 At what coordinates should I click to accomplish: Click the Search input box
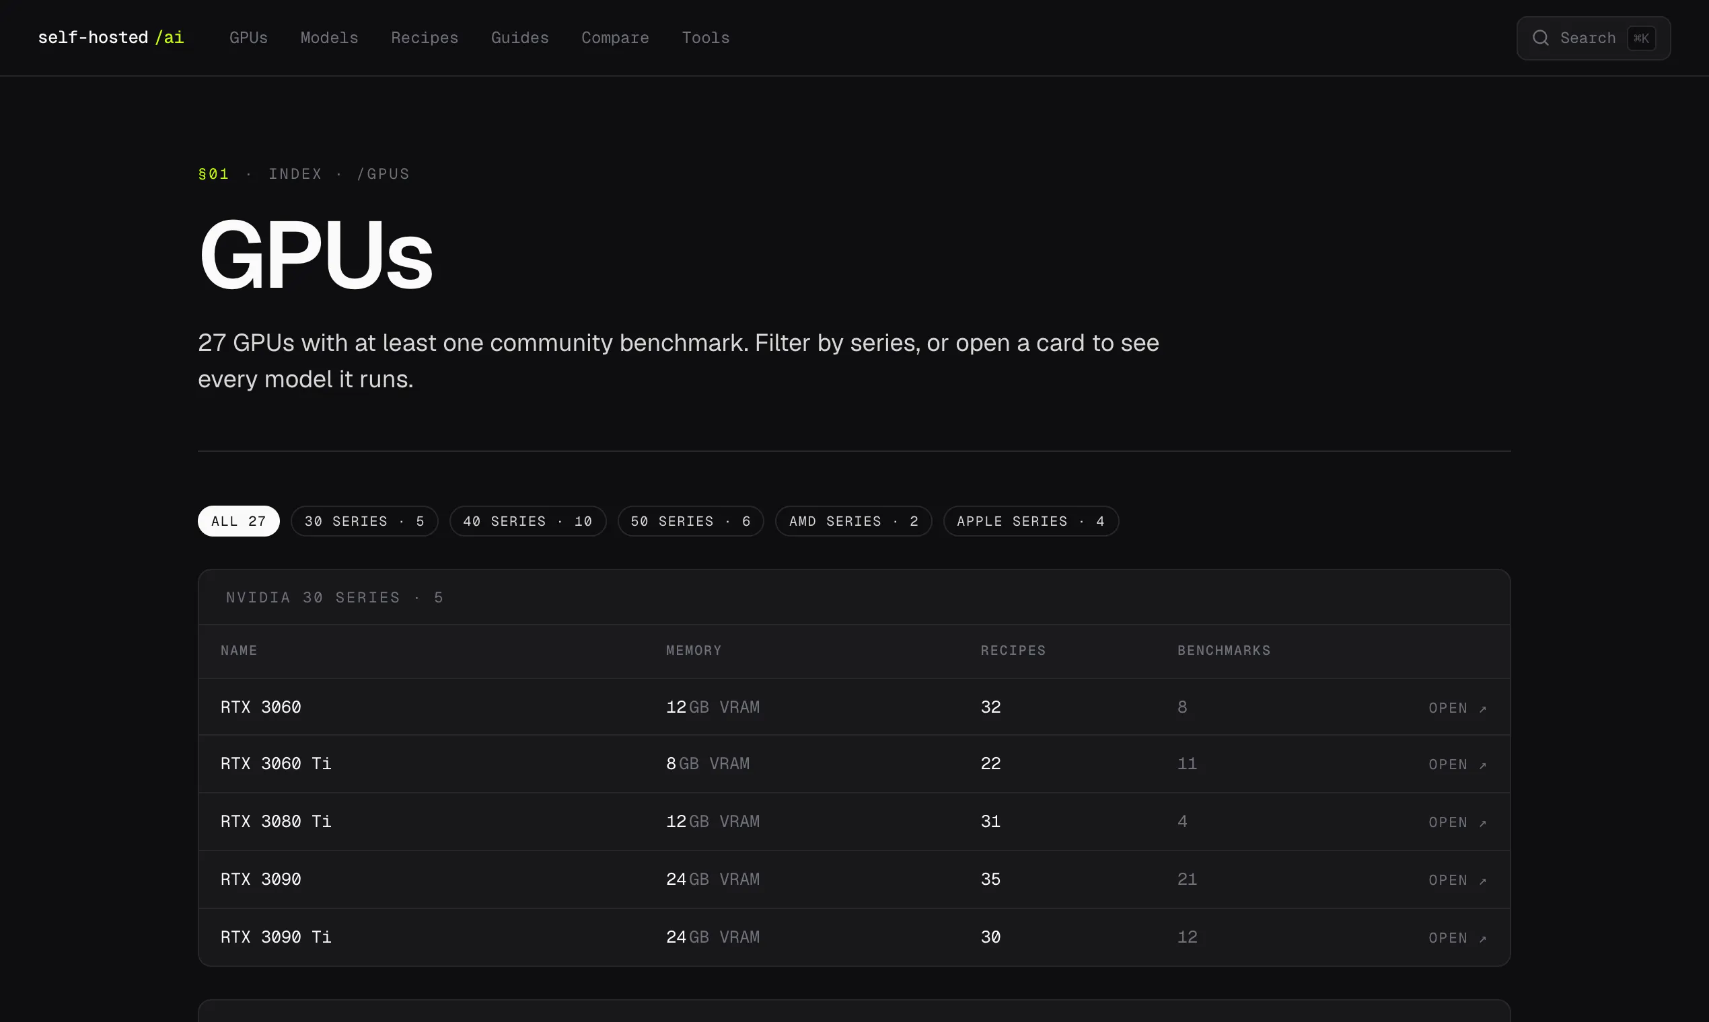1593,38
